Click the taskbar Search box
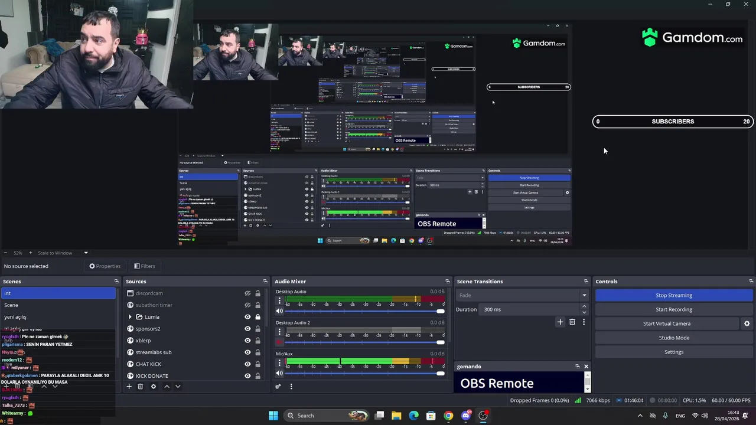Image resolution: width=756 pixels, height=425 pixels. [325, 416]
